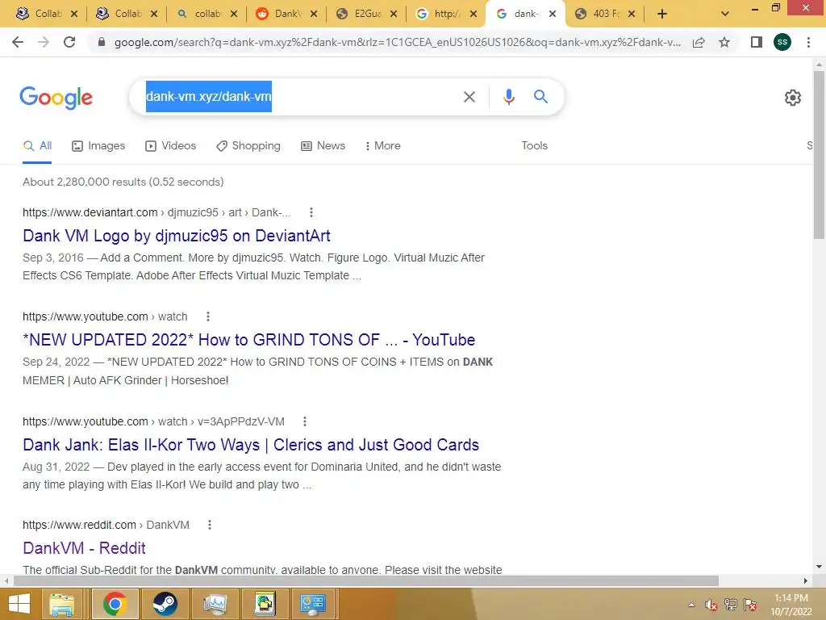Reload the current Google page
This screenshot has height=620, width=826.
(x=69, y=42)
